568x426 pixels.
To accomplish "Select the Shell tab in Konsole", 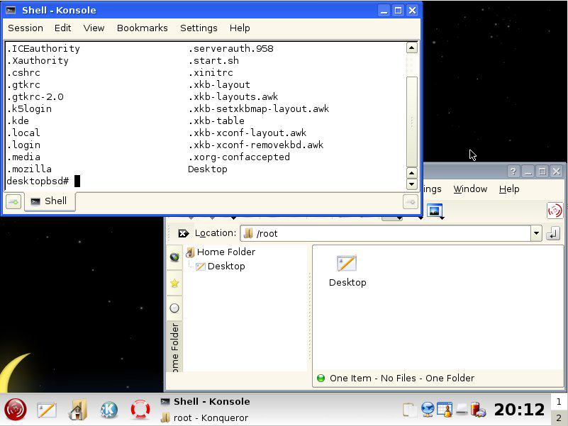I will pos(49,201).
